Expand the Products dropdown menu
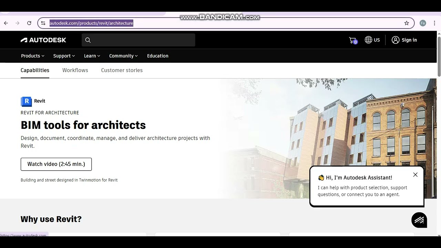Viewport: 441px width, 248px height. click(x=33, y=56)
